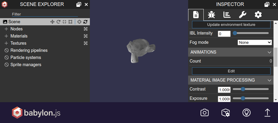Click Update environment texture button

click(x=231, y=25)
